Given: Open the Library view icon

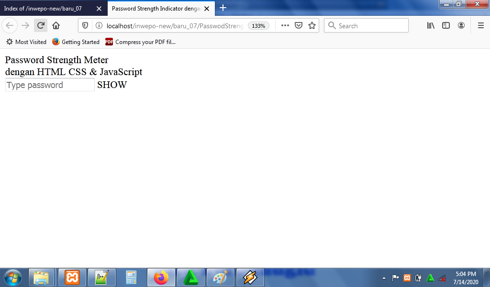Looking at the screenshot, I should pyautogui.click(x=431, y=26).
